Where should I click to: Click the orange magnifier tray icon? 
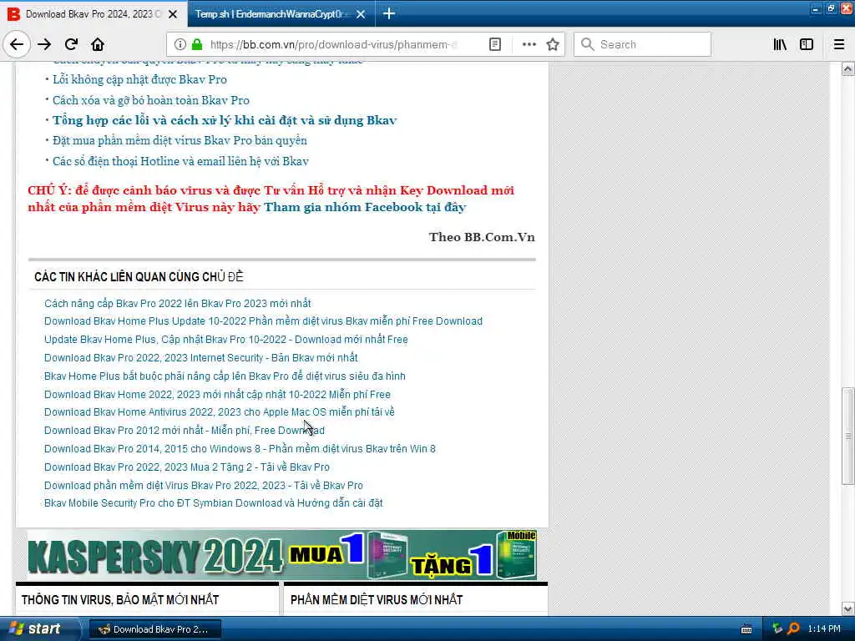[794, 628]
